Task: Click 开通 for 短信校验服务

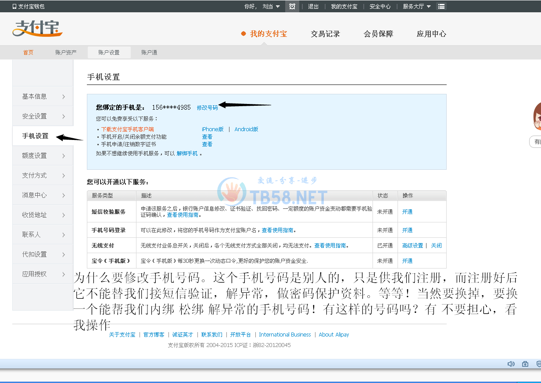Action: 407,211
